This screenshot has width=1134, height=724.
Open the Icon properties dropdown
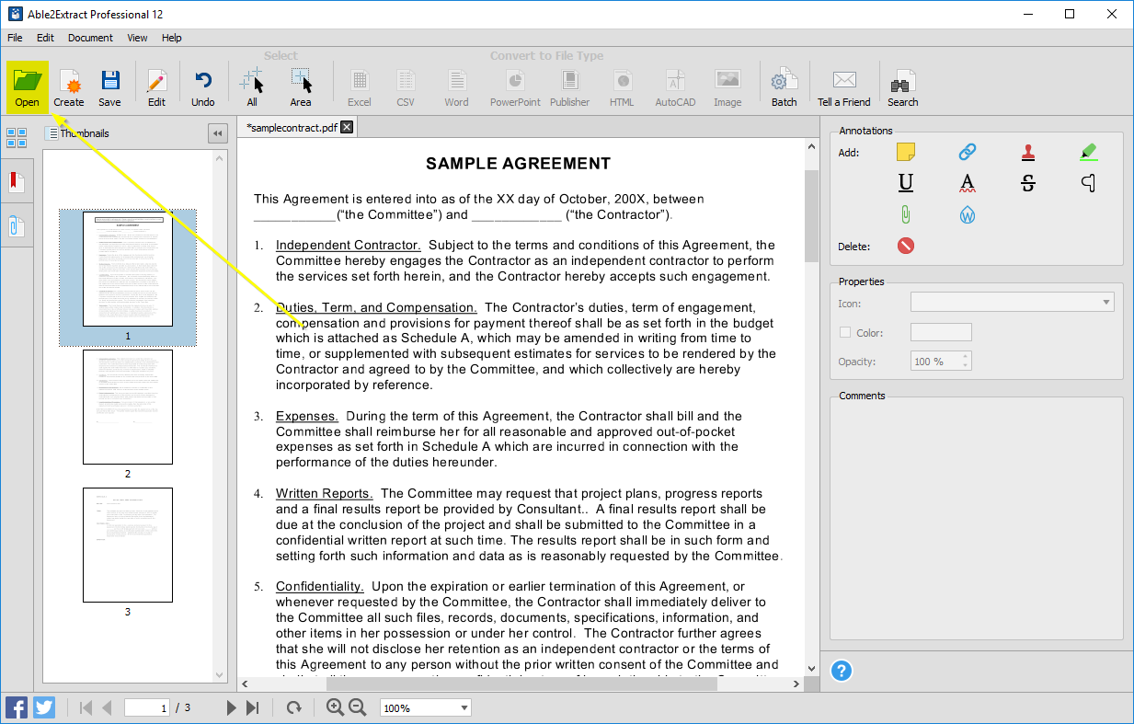click(1013, 303)
